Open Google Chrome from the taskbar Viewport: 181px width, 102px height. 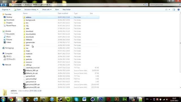(11, 99)
